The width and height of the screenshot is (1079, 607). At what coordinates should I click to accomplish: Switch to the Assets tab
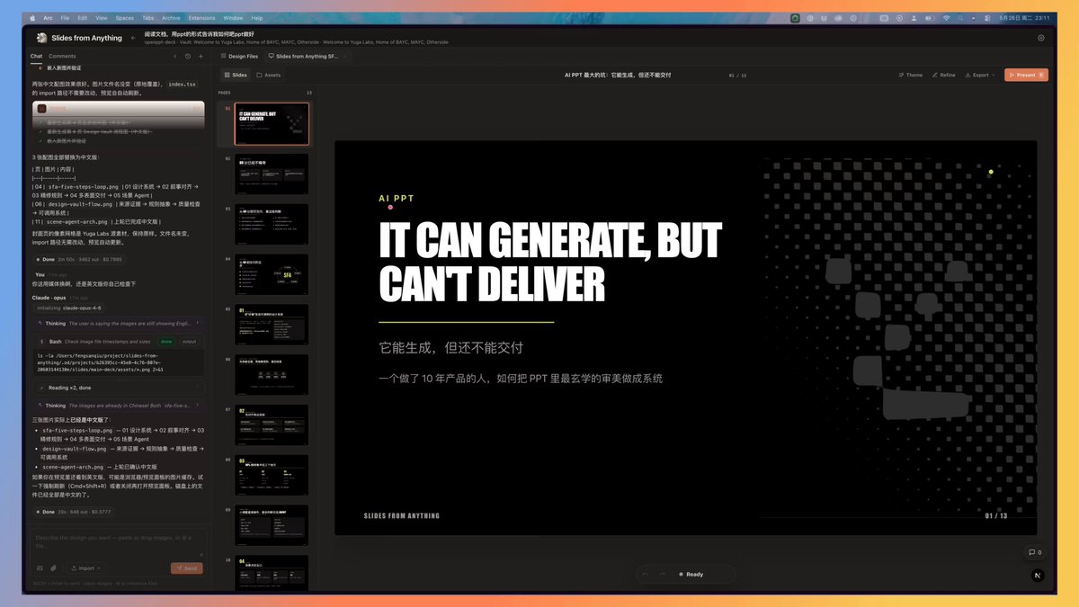268,76
